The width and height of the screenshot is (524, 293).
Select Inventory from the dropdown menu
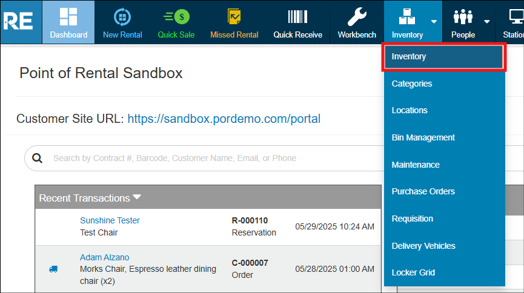tap(443, 57)
